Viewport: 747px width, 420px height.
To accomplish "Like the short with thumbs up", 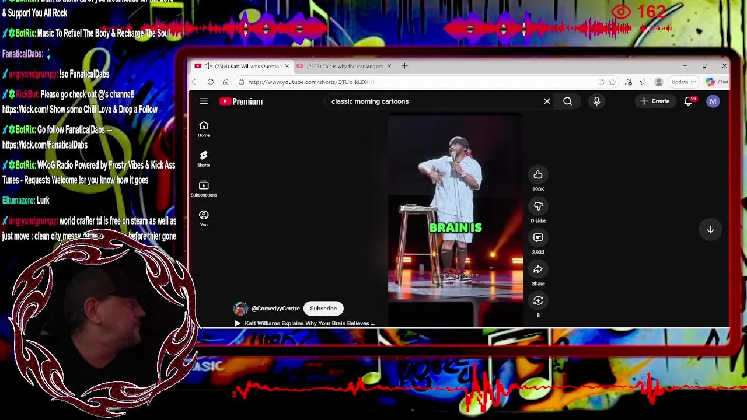I will tap(538, 174).
